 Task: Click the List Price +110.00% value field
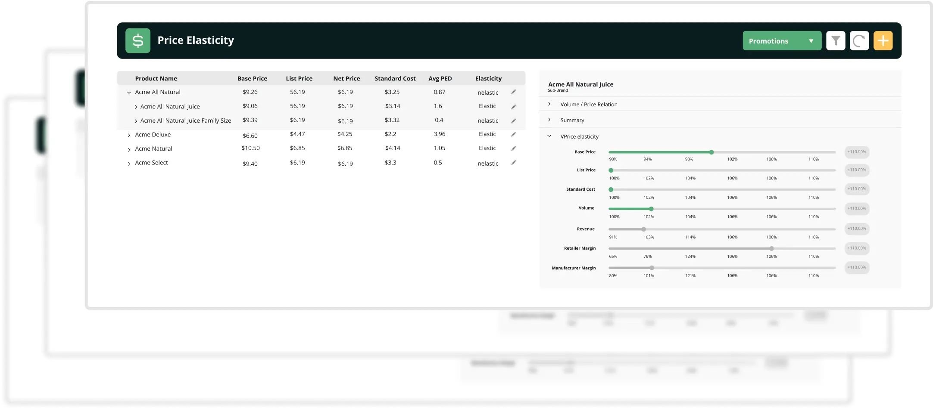click(857, 170)
